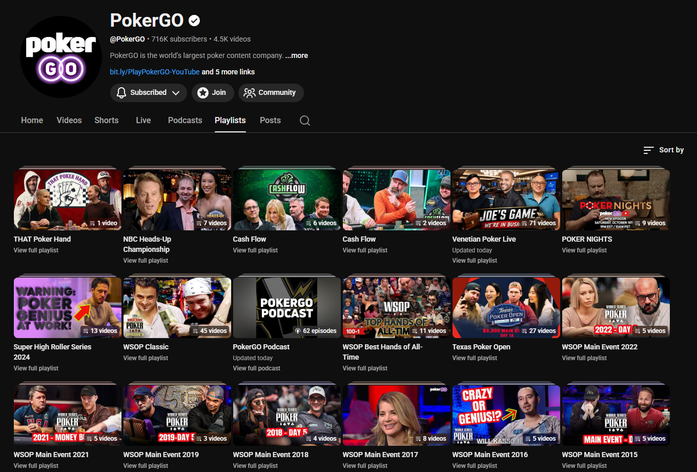Open WSOP Main Event 2016 thumbnail
The image size is (697, 472).
point(506,416)
